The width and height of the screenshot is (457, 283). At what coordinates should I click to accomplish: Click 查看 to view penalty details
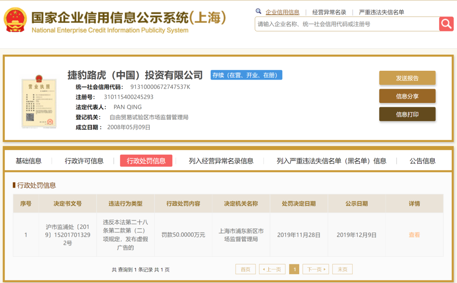(414, 235)
